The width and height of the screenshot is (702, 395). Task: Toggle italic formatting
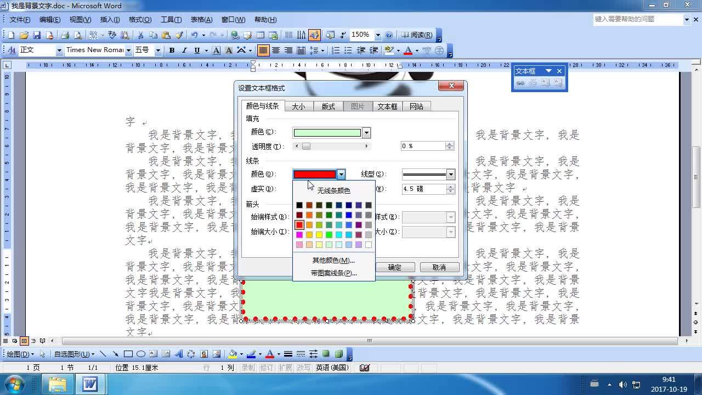pos(184,50)
